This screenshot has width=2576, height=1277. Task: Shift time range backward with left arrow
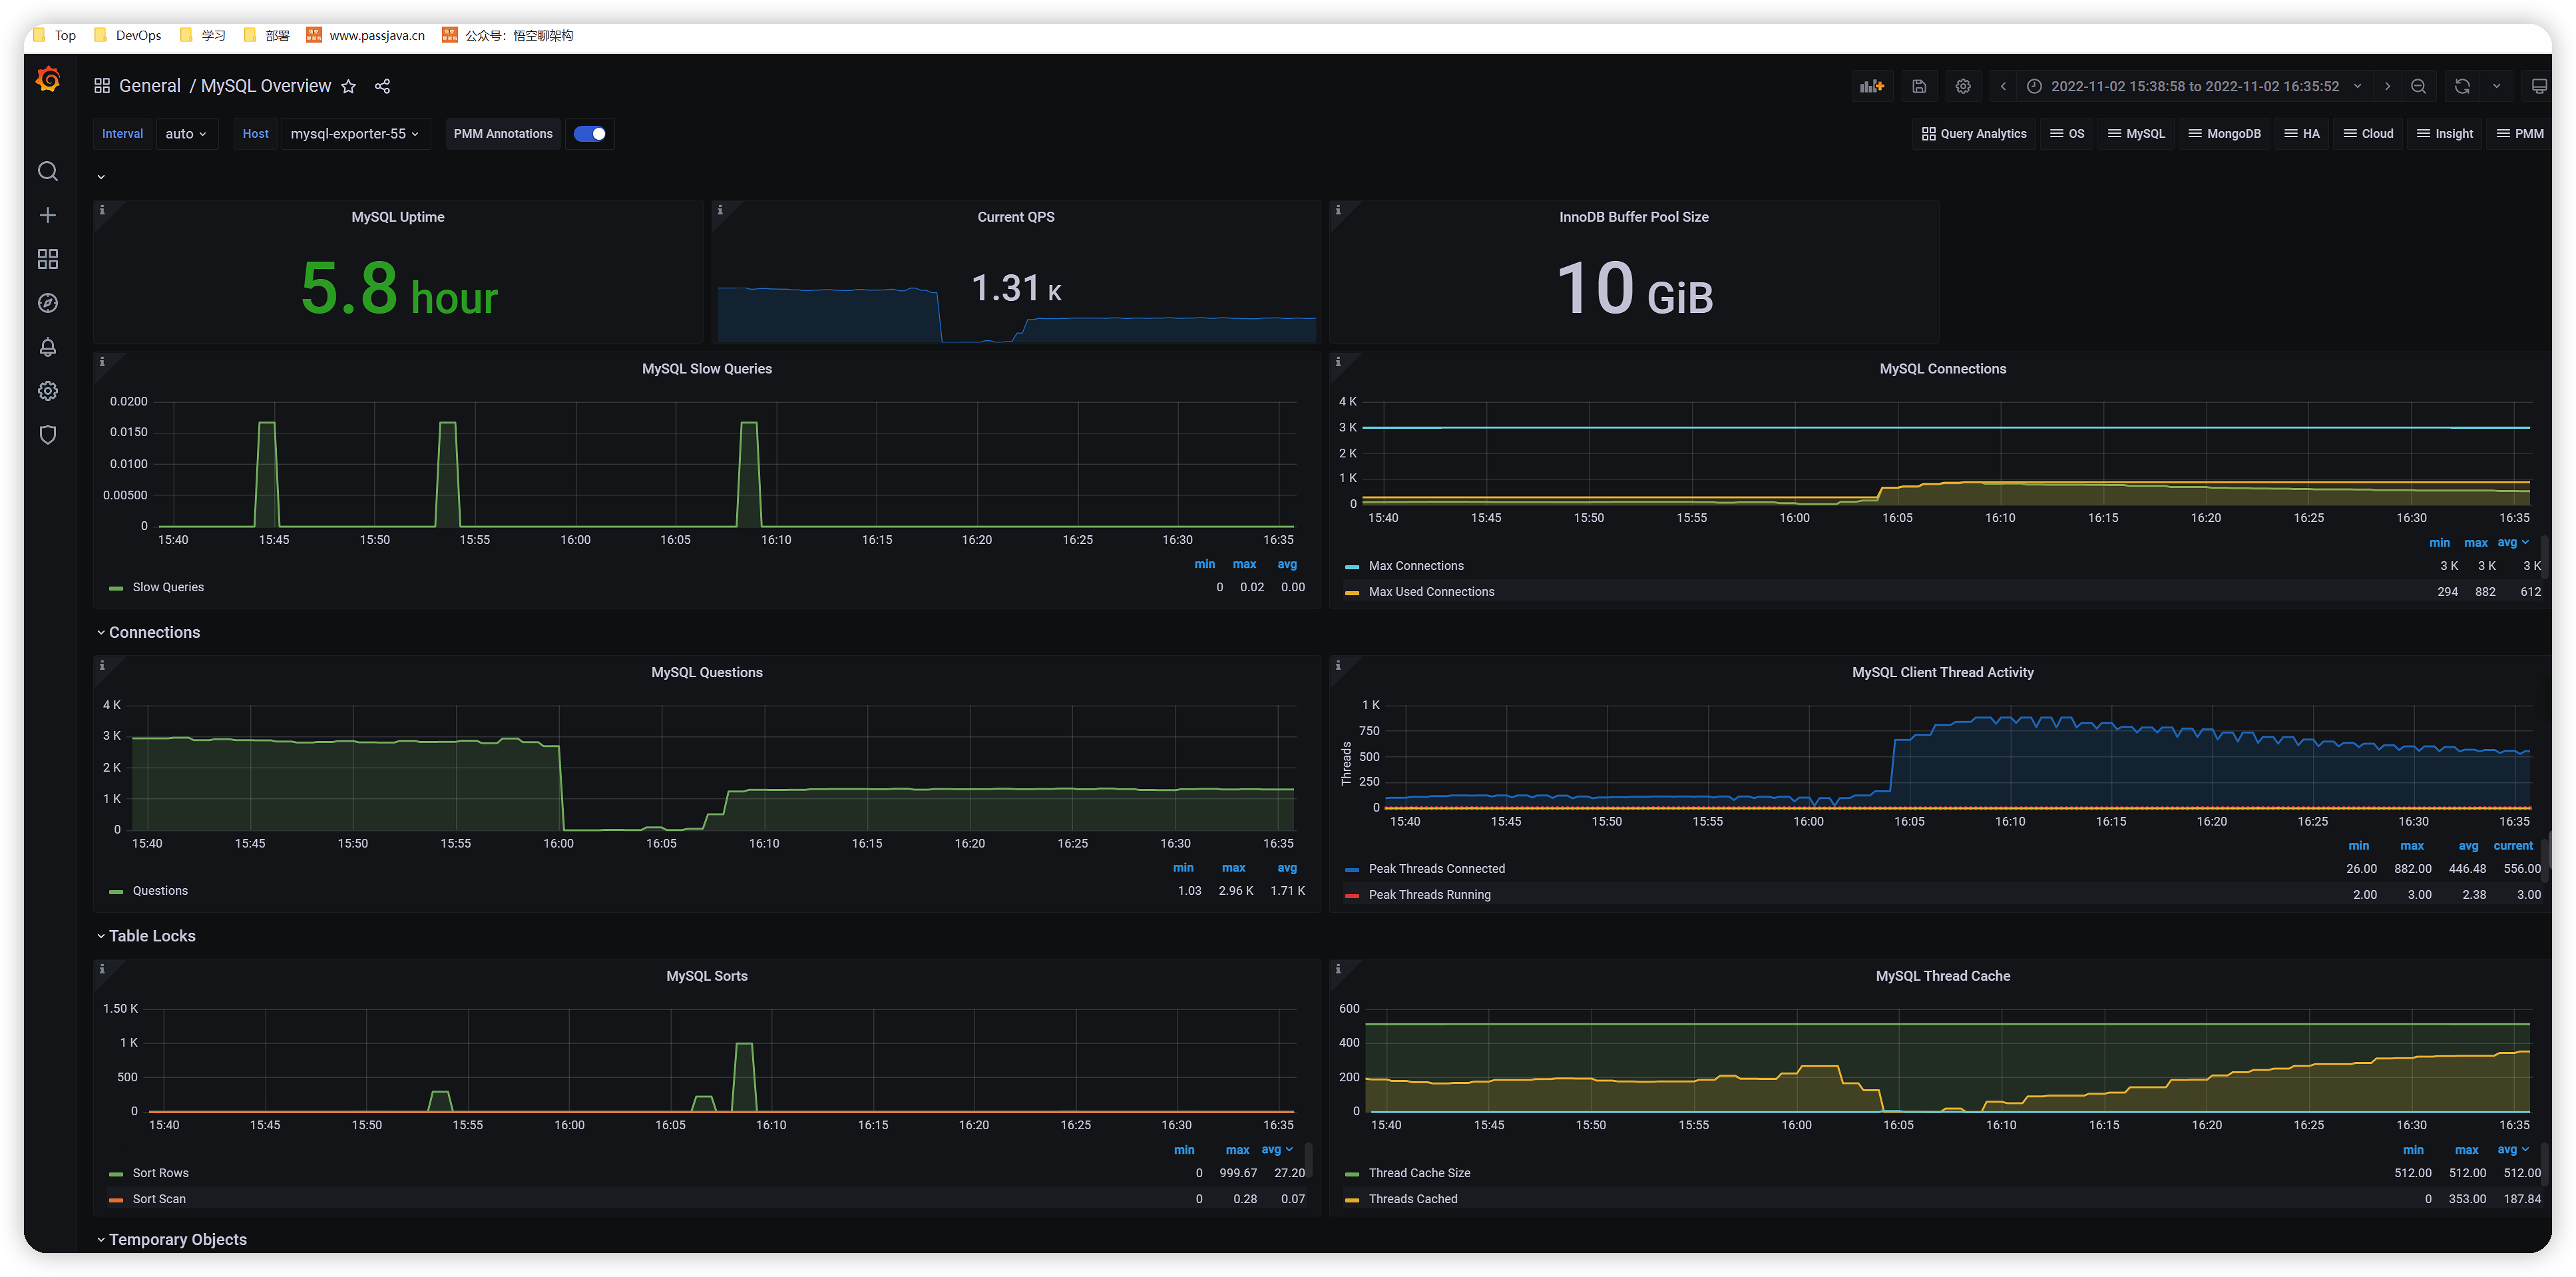pyautogui.click(x=2003, y=86)
